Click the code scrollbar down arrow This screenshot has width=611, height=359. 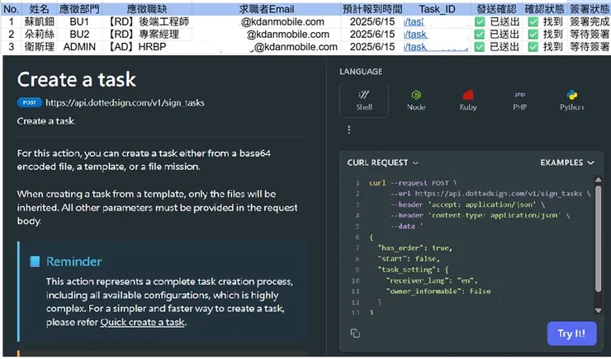click(x=598, y=310)
